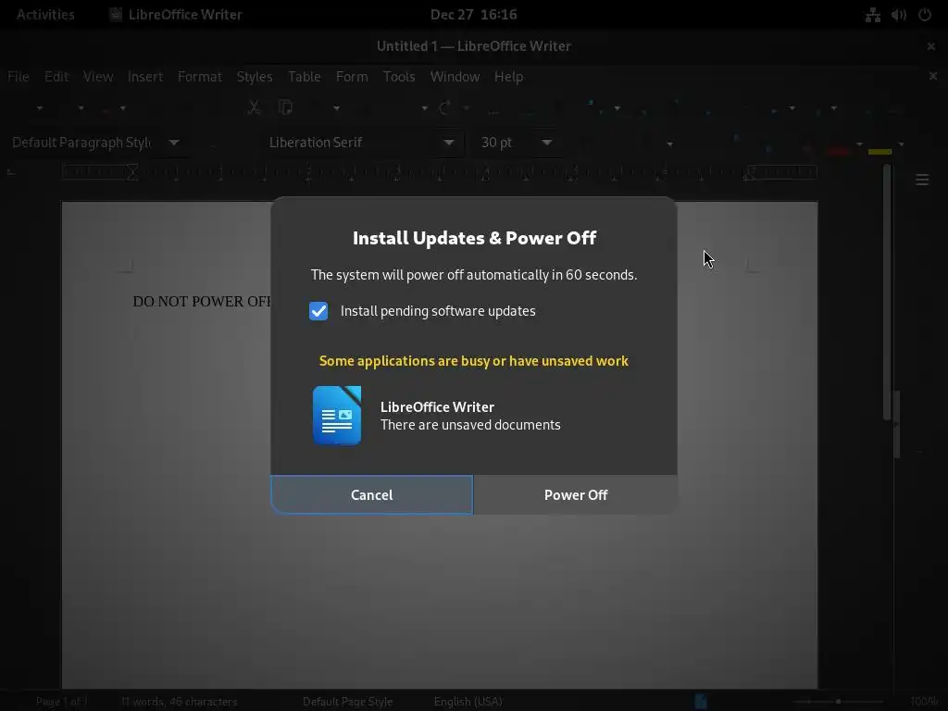Open the Edit menu
Viewport: 948px width, 711px height.
point(56,77)
